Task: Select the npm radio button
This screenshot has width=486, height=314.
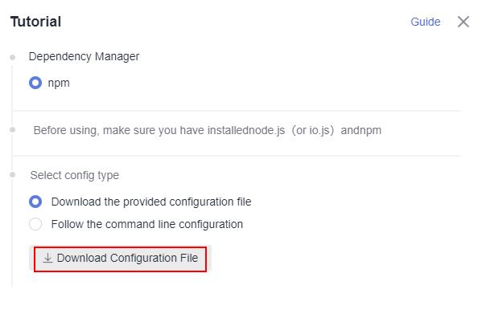Action: click(x=35, y=83)
